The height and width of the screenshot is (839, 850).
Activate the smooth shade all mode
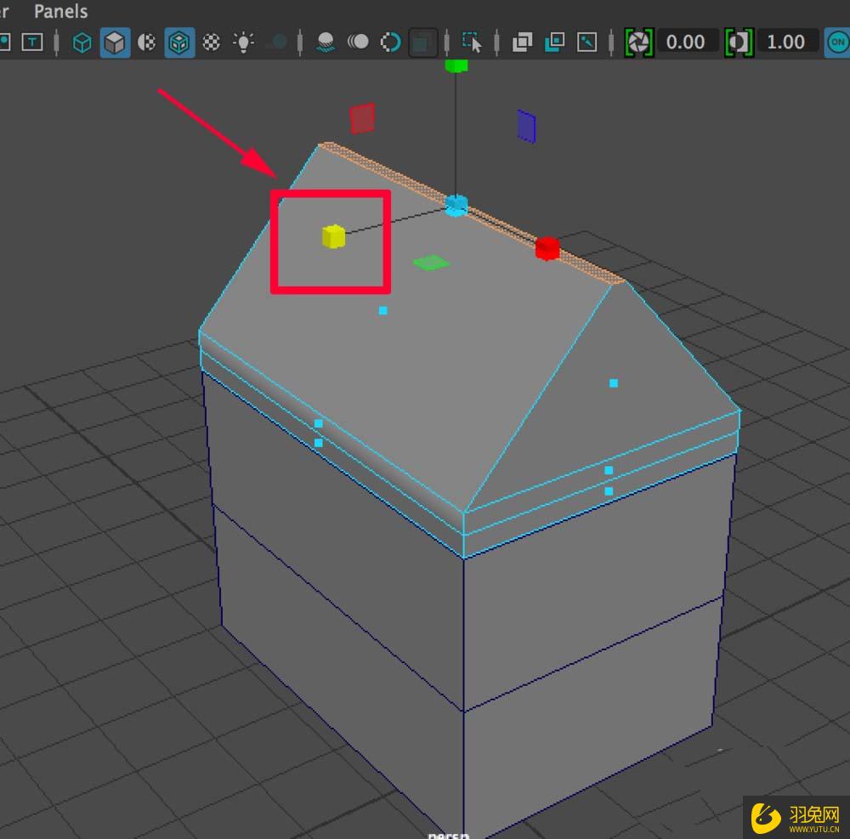pyautogui.click(x=116, y=41)
